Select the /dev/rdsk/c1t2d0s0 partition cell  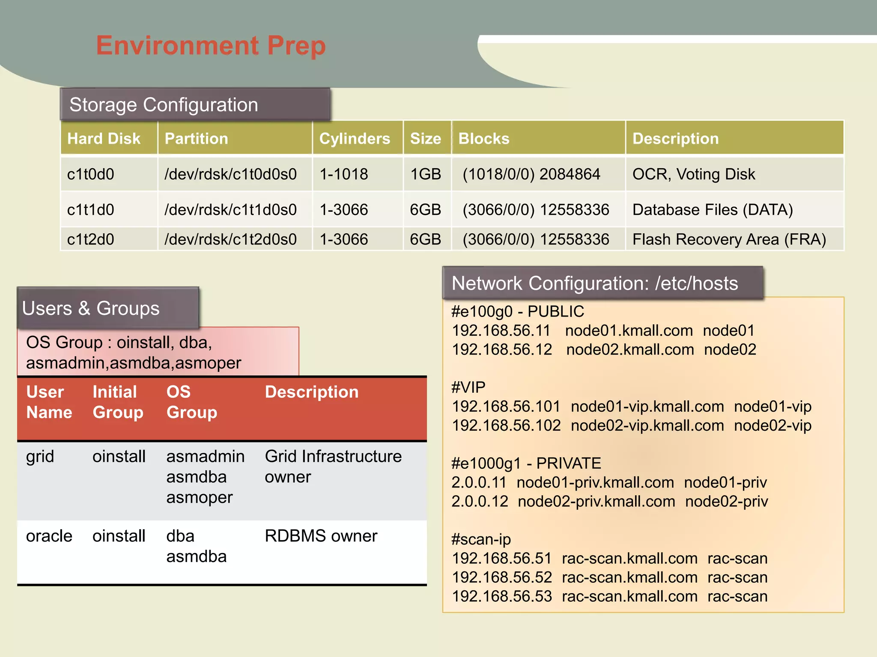pyautogui.click(x=235, y=239)
